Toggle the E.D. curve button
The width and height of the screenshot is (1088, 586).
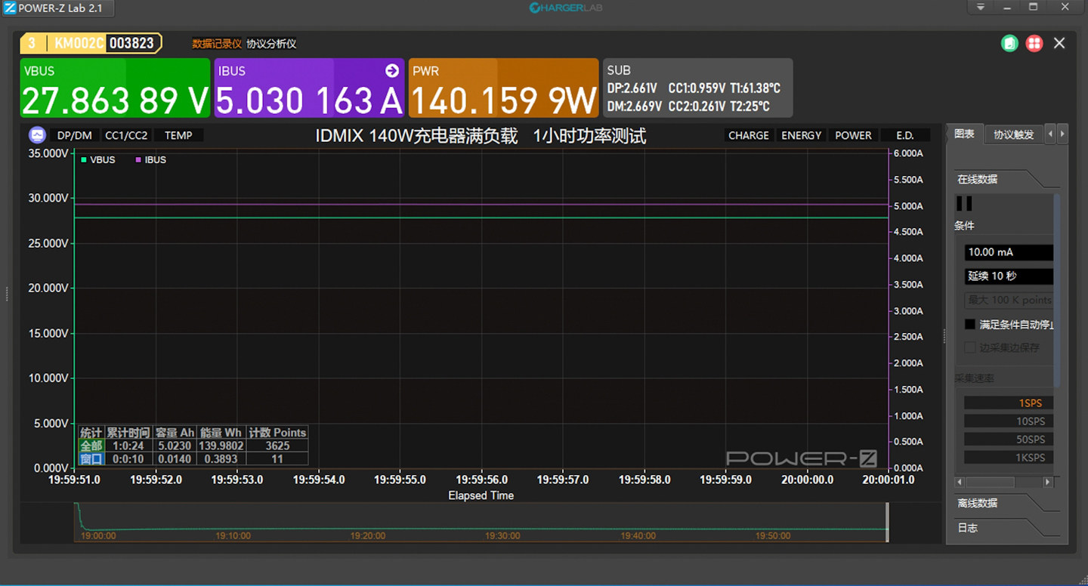click(905, 135)
